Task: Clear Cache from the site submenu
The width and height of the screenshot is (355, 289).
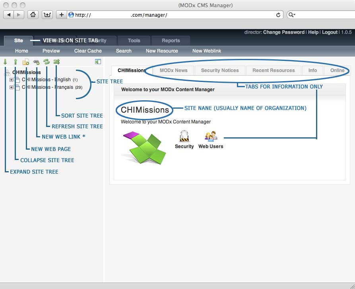Action: [x=88, y=51]
